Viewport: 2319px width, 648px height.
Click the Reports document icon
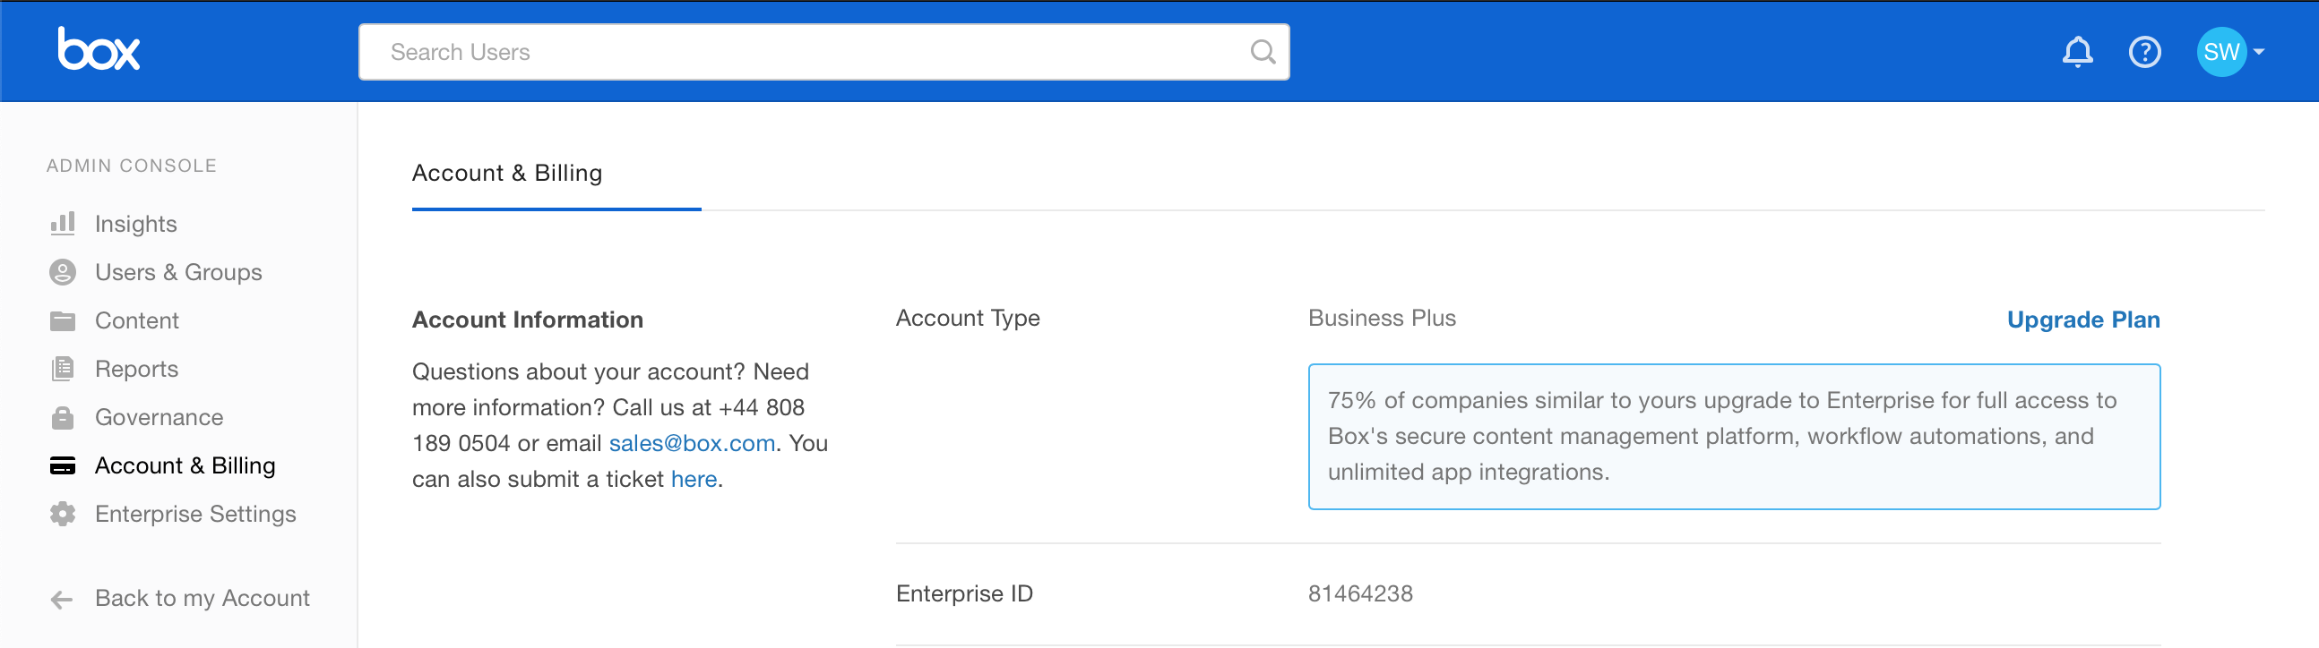[x=63, y=369]
